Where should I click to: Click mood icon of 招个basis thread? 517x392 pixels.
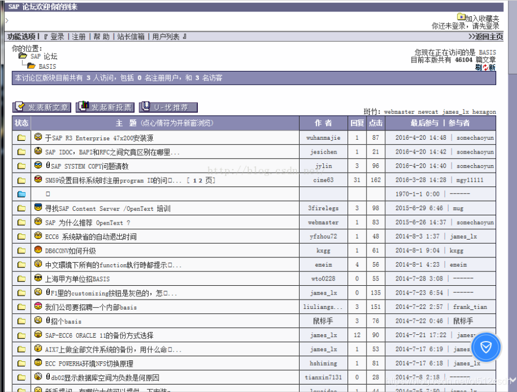38,320
